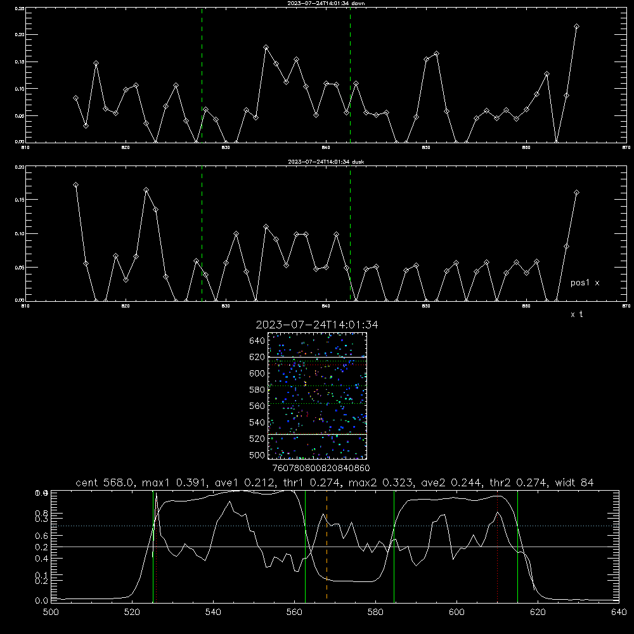Click the "0.0" y-axis label of the profile plot
Screen dimensions: 634x634
[x=41, y=601]
